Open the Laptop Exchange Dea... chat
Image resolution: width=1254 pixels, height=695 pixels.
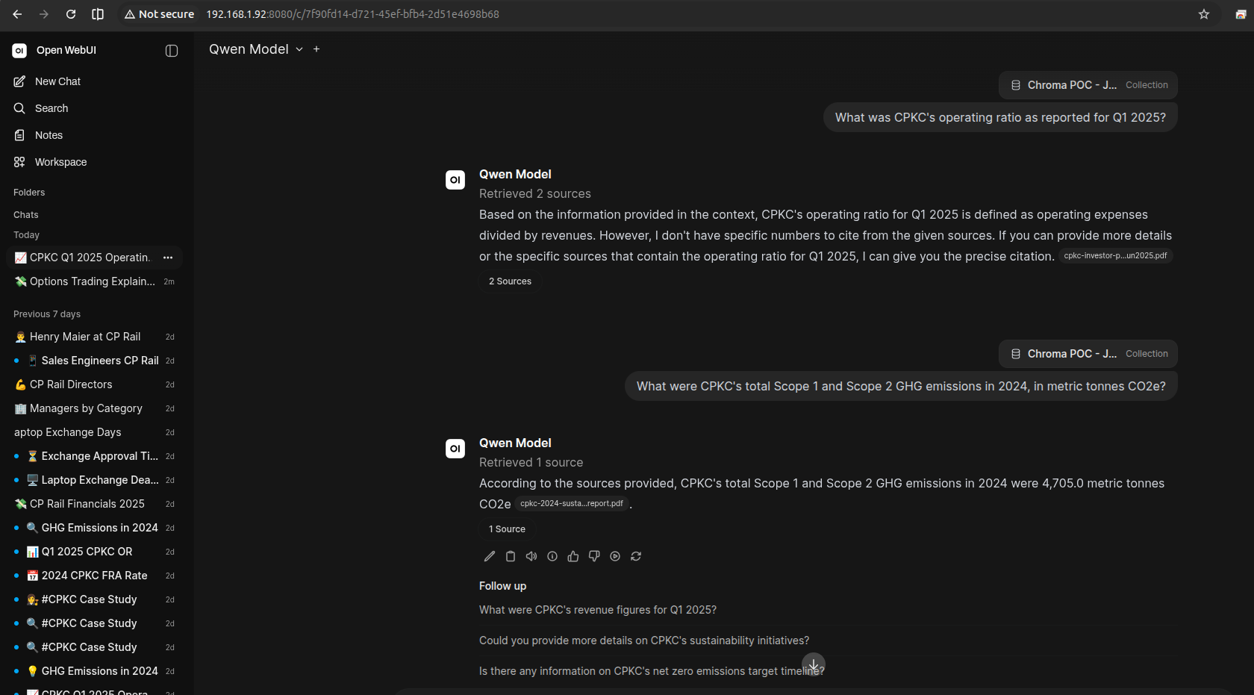pyautogui.click(x=94, y=480)
